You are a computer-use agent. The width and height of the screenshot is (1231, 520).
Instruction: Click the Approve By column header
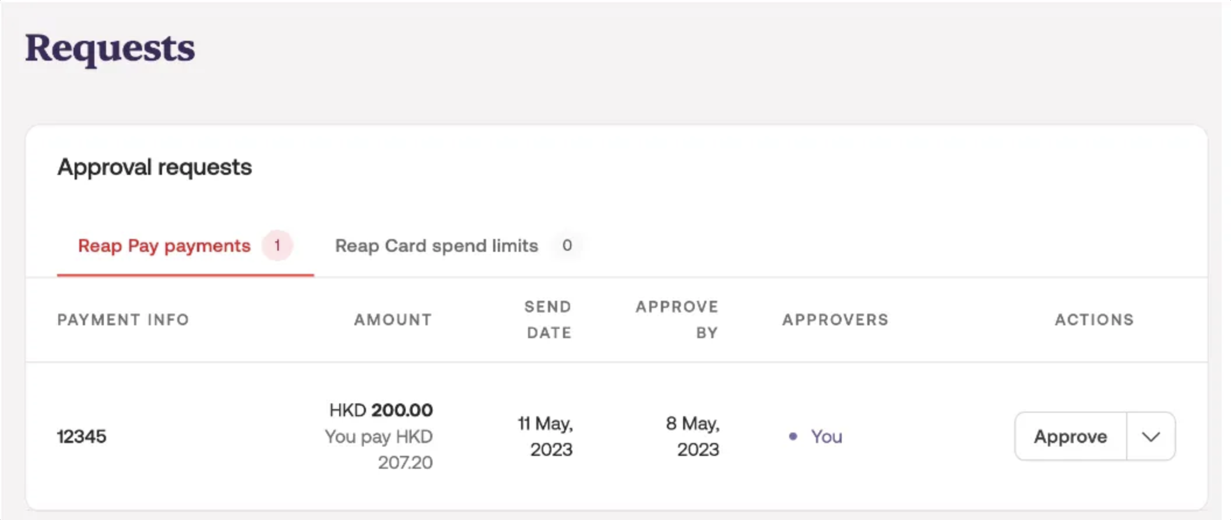[677, 319]
